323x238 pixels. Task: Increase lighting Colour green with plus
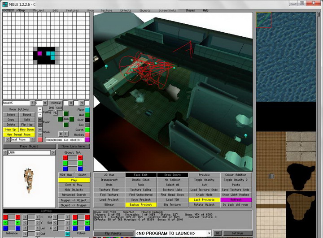tap(87, 223)
